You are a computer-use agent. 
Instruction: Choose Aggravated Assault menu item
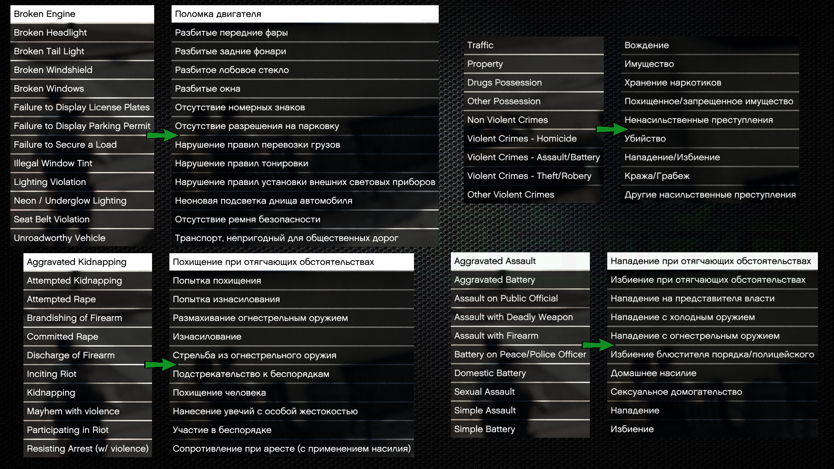tap(520, 261)
